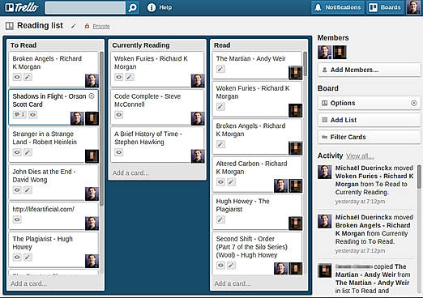
Task: Click the search magnifier button
Action: coord(132,7)
